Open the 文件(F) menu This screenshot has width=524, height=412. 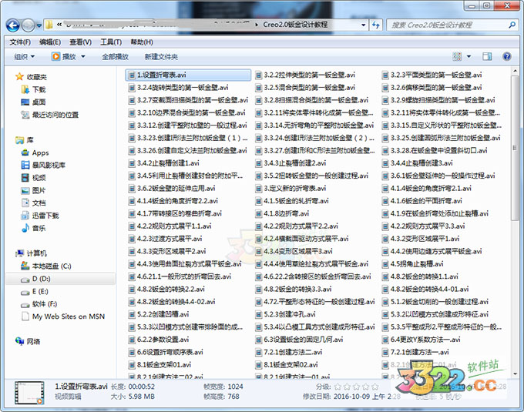pos(20,42)
